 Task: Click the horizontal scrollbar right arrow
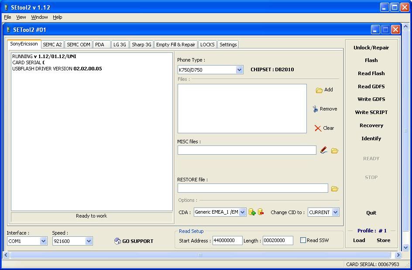point(398,255)
